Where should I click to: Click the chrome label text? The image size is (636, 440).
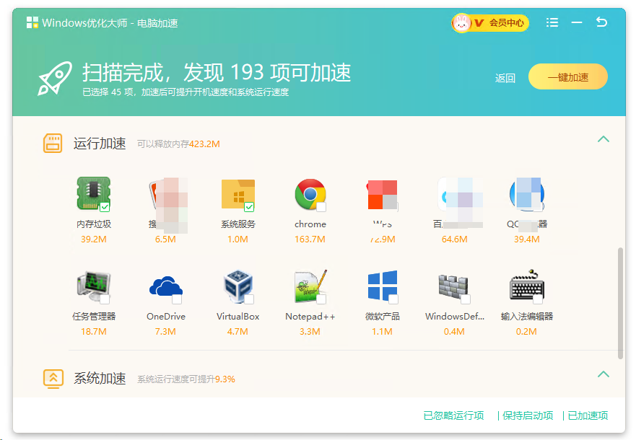tap(310, 224)
